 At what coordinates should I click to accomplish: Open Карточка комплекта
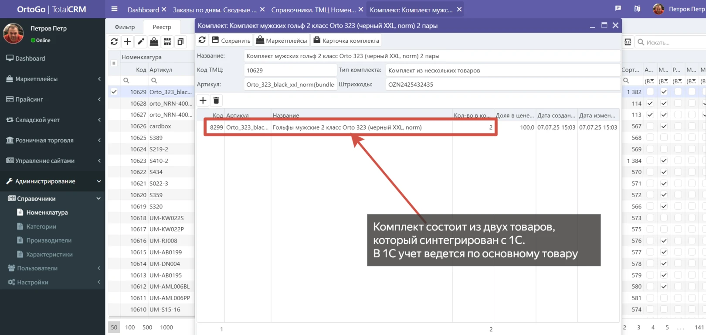[x=346, y=41]
